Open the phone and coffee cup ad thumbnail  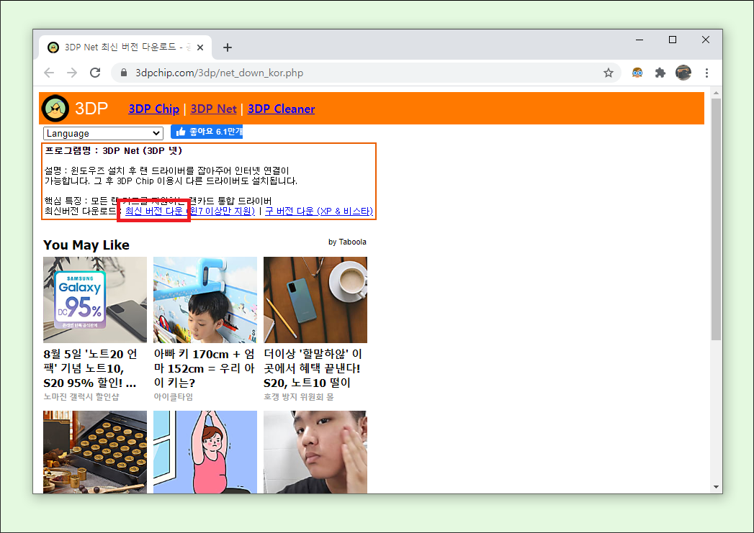(x=315, y=300)
